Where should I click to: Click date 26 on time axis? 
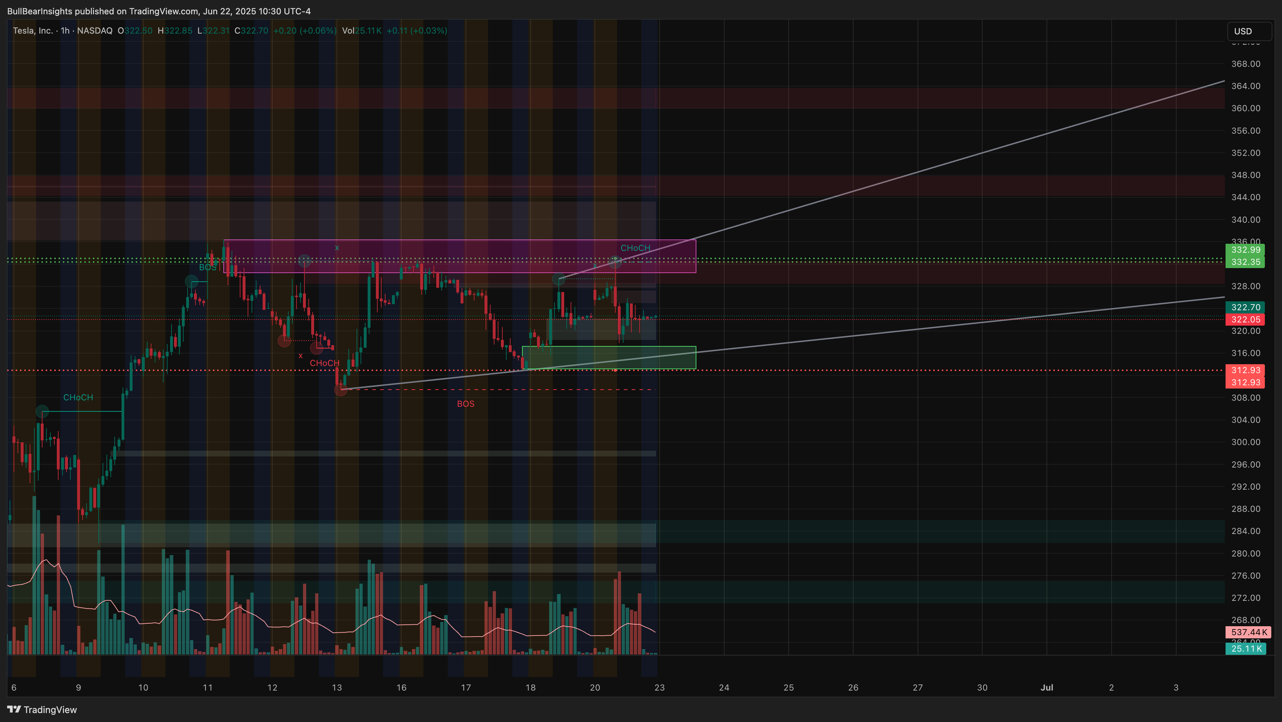point(853,688)
